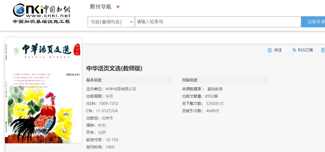This screenshot has width=325, height=152.
Task: Select the 邮发代号 value 18-195
Action: 112,140
